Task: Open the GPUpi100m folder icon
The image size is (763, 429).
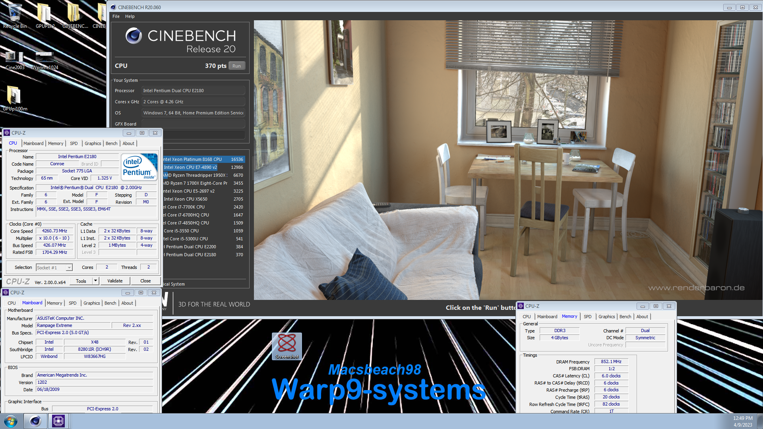Action: 15,99
